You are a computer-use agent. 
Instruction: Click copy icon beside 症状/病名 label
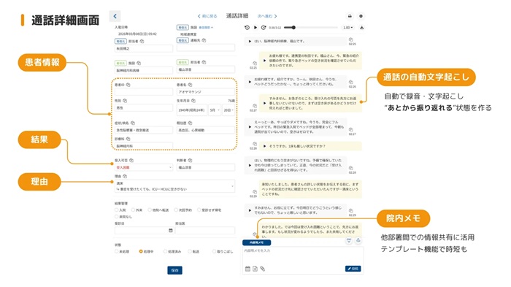(133, 123)
